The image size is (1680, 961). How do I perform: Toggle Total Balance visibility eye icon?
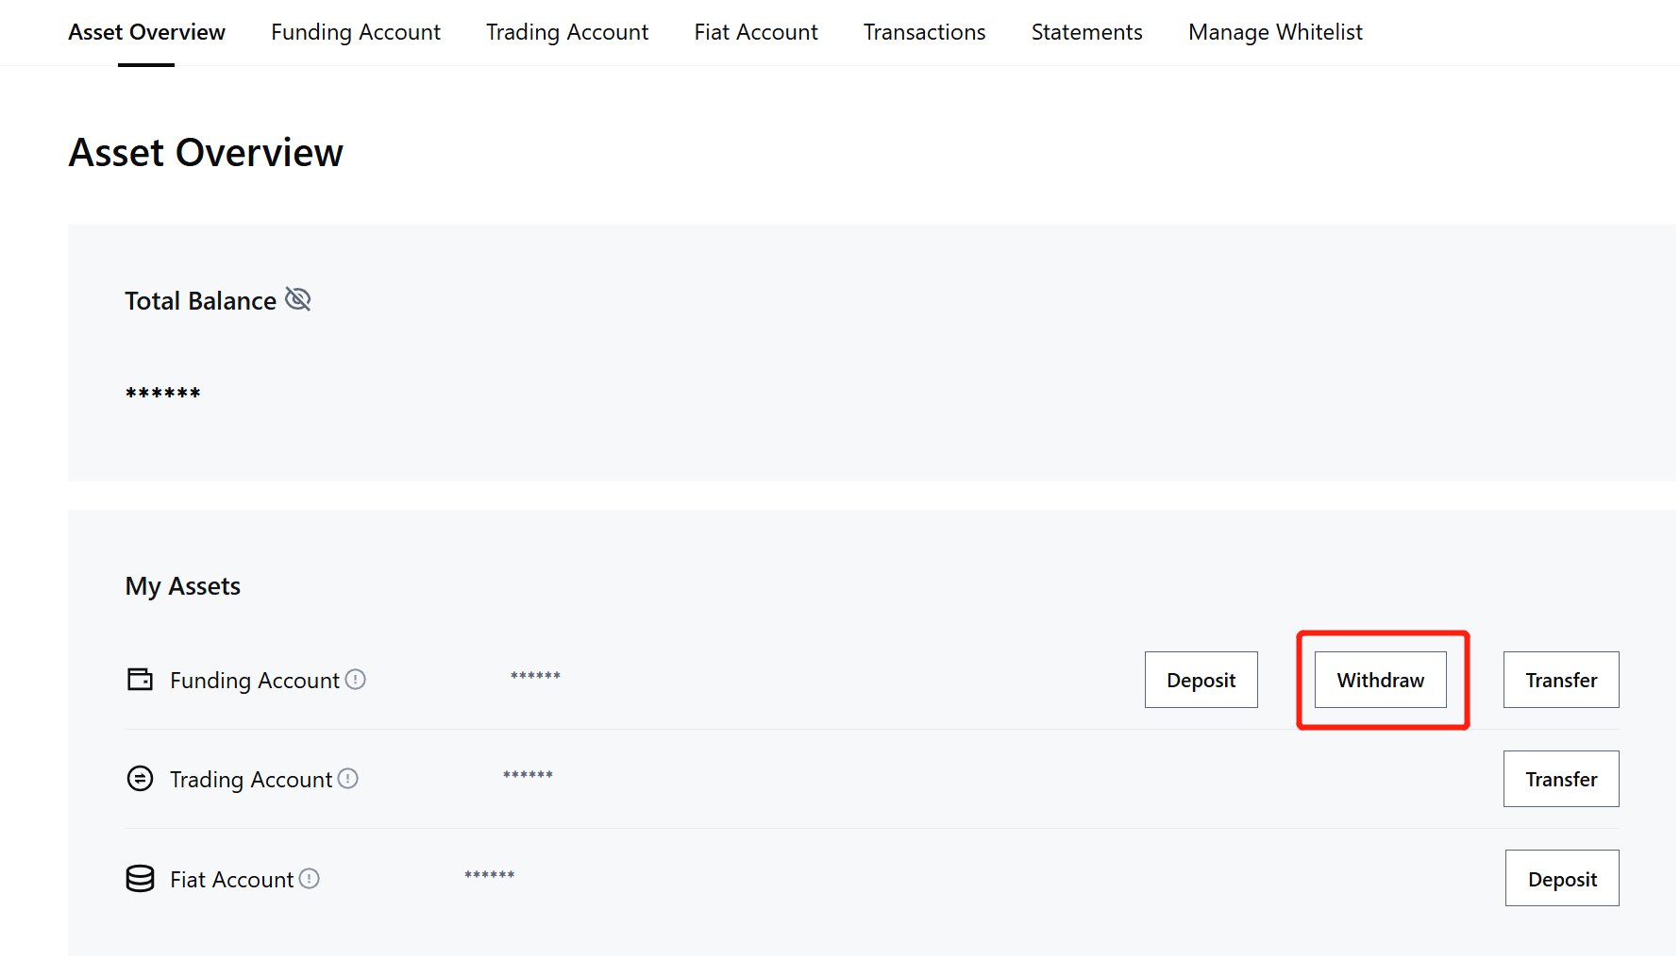coord(297,300)
